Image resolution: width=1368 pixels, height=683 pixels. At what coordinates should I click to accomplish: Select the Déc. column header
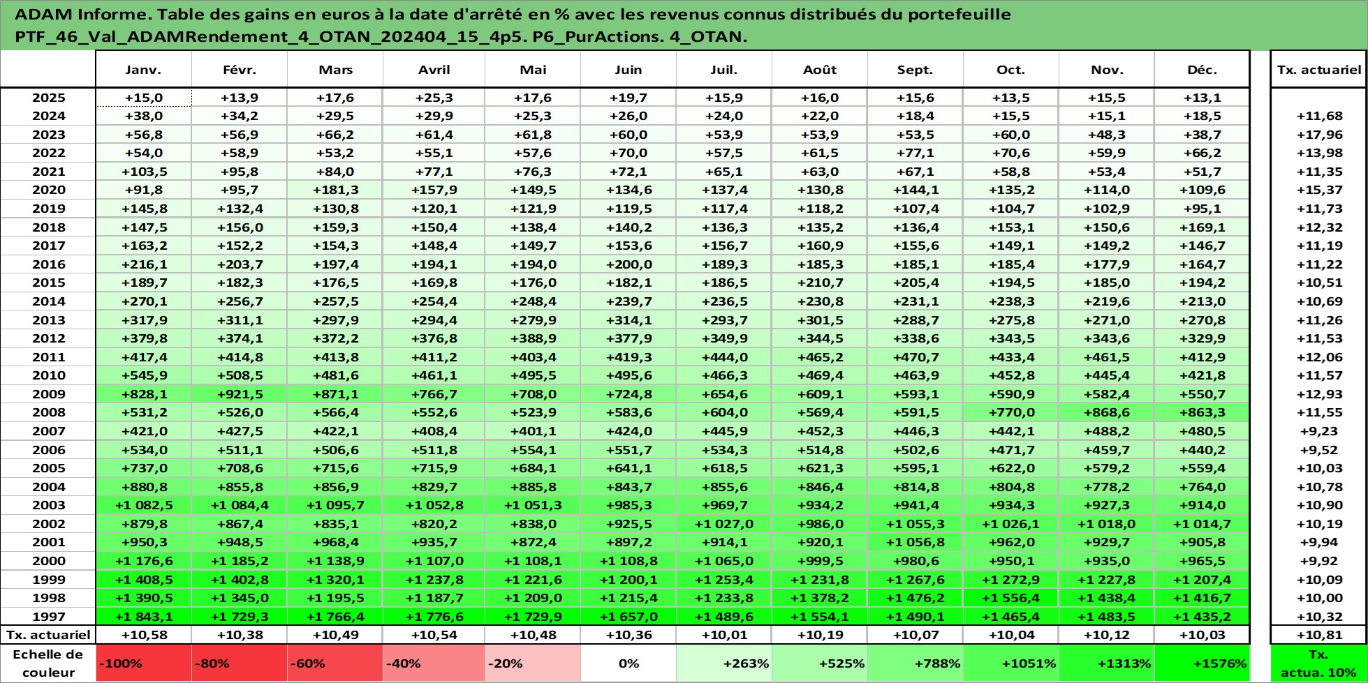pos(1202,70)
